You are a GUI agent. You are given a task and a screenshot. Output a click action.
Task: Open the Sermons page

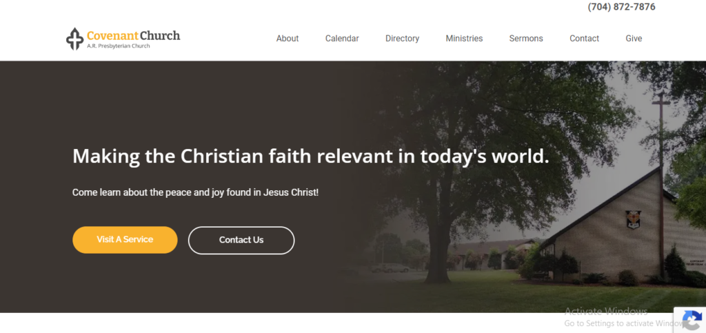pyautogui.click(x=526, y=39)
